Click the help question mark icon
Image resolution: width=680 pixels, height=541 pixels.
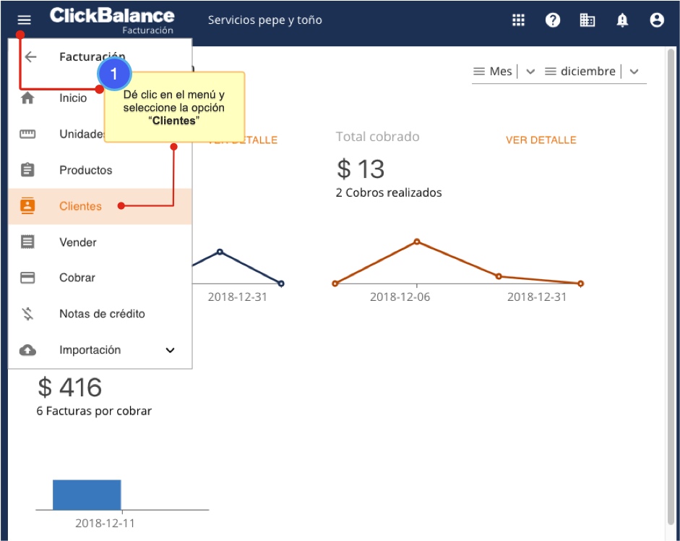[553, 20]
